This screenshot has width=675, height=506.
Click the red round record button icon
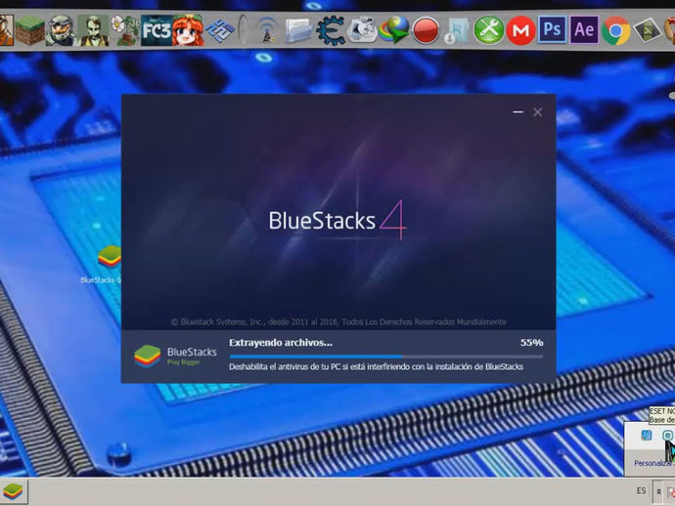click(426, 30)
